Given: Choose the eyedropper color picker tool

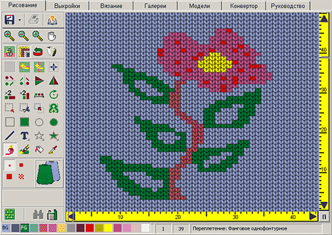Looking at the screenshot, I should tap(53, 149).
